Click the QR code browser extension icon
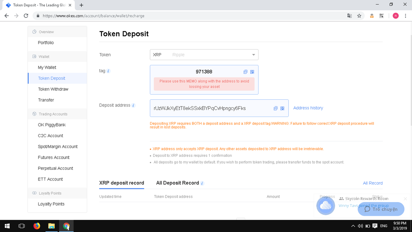 381,16
